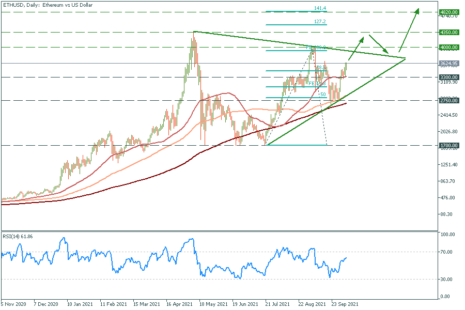Click the 127.2 Fibonacci extension label
This screenshot has width=465, height=310.
320,22
